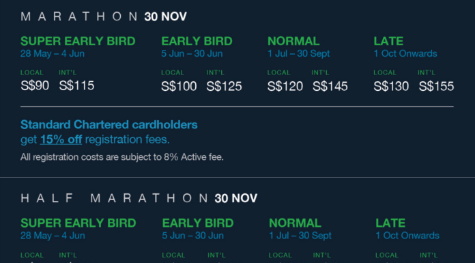Select Marathon Super Early Bird local S$90

click(35, 85)
